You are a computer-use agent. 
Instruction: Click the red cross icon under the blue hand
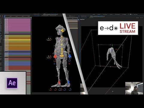coord(69,64)
